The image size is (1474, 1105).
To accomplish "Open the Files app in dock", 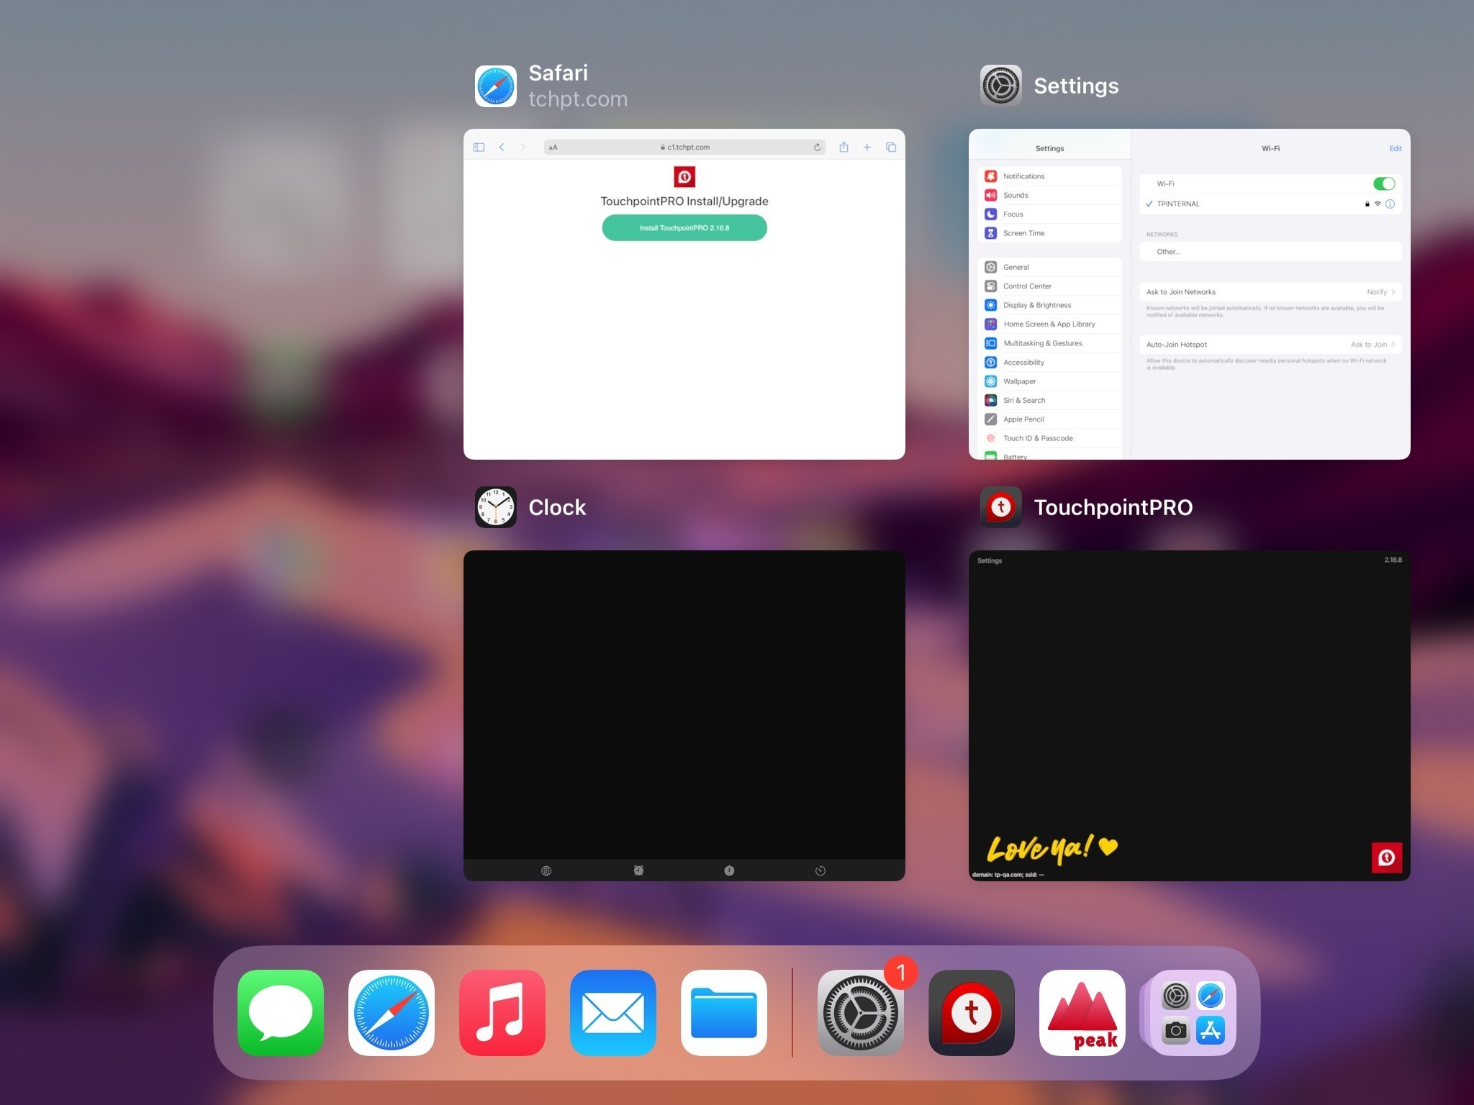I will click(x=724, y=1012).
